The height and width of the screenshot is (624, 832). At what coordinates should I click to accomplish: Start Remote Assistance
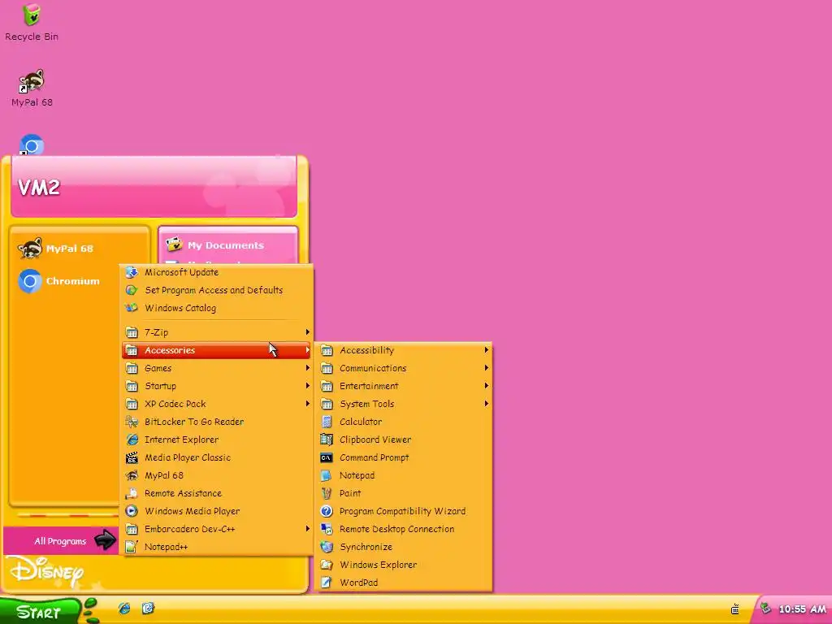click(x=218, y=493)
